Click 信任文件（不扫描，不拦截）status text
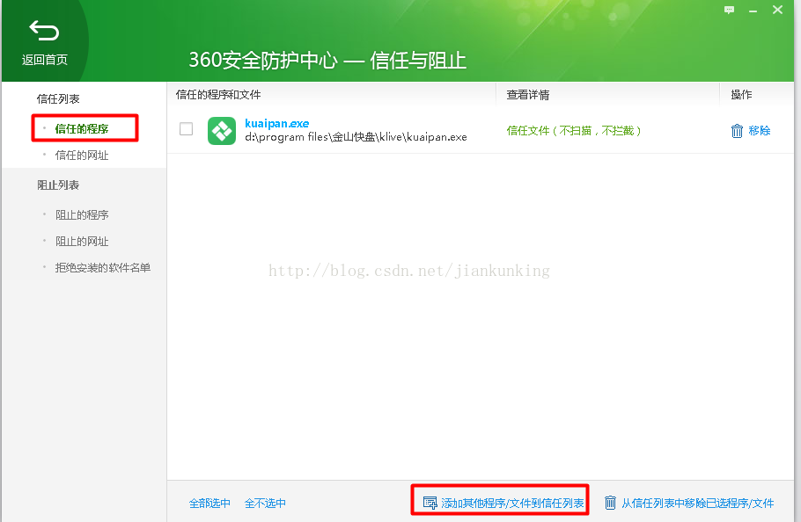This screenshot has height=522, width=801. (574, 130)
